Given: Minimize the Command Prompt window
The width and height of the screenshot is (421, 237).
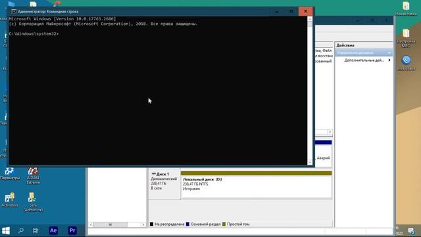Looking at the screenshot, I should pyautogui.click(x=277, y=11).
